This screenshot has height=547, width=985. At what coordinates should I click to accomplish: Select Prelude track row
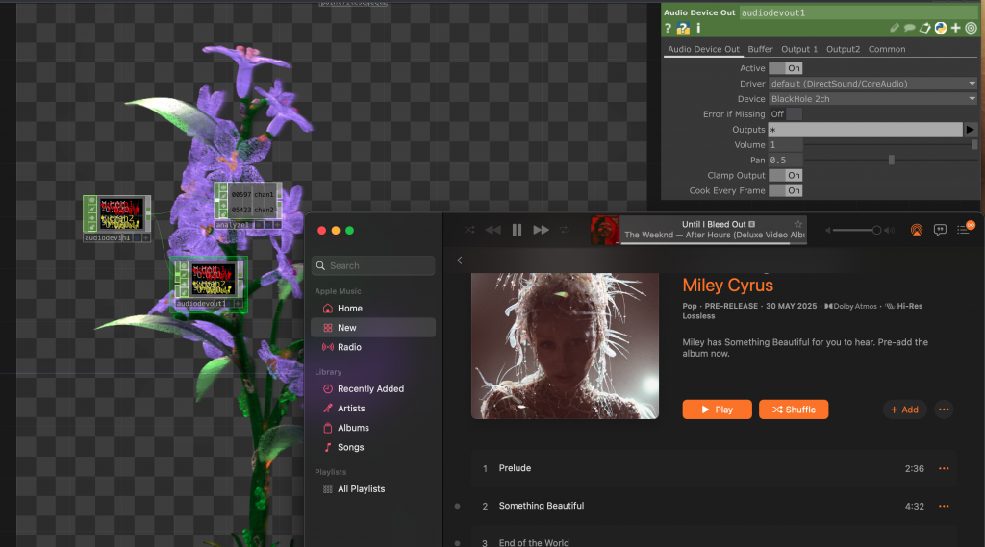click(x=714, y=468)
